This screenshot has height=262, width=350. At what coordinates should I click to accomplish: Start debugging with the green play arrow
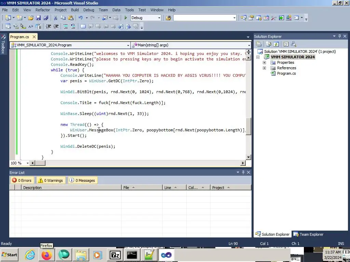[x=126, y=18]
